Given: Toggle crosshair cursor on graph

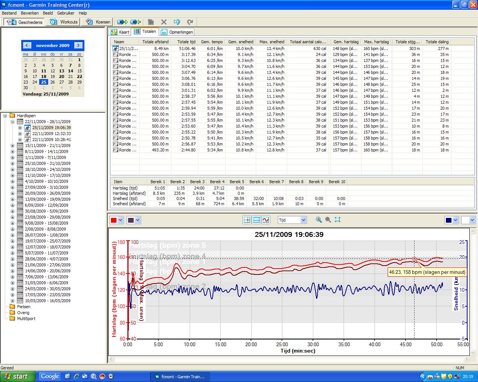Looking at the screenshot, I should tap(247, 220).
